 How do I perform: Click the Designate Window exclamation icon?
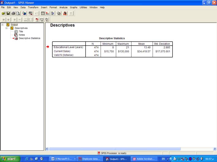click(x=71, y=13)
